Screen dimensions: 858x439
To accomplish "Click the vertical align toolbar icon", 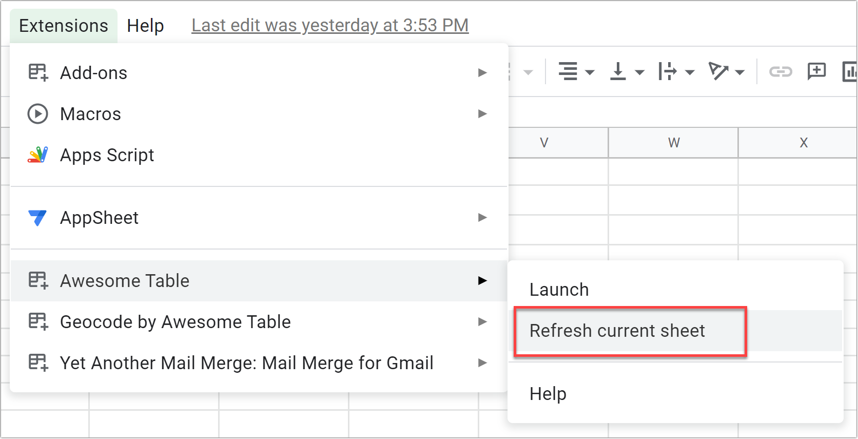I will pos(618,71).
